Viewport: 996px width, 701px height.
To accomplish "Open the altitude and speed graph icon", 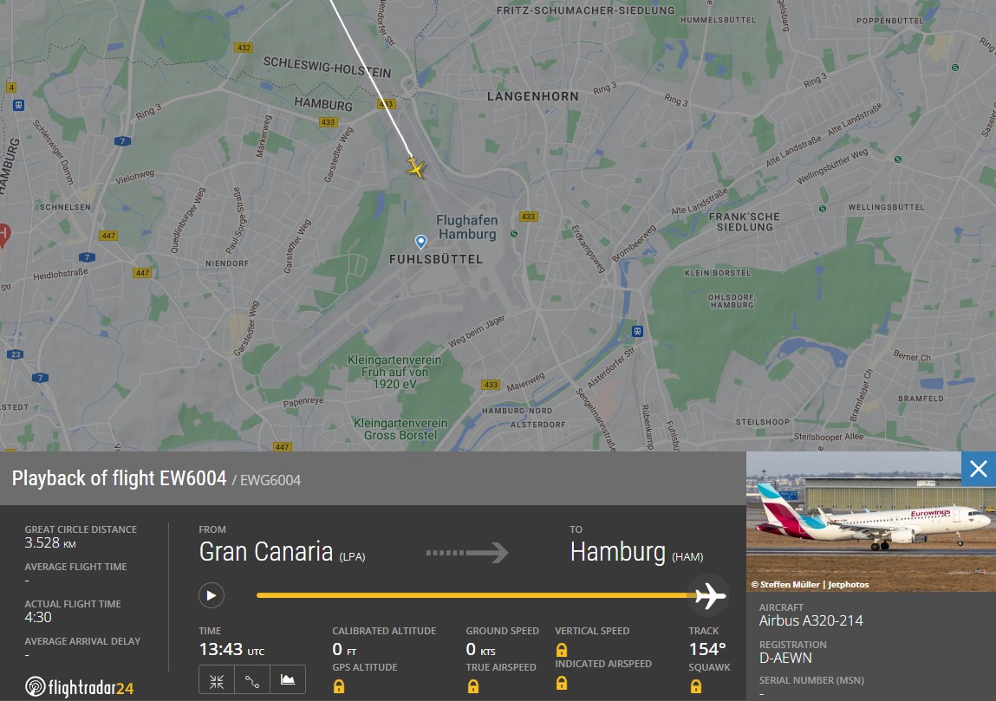I will pos(288,680).
